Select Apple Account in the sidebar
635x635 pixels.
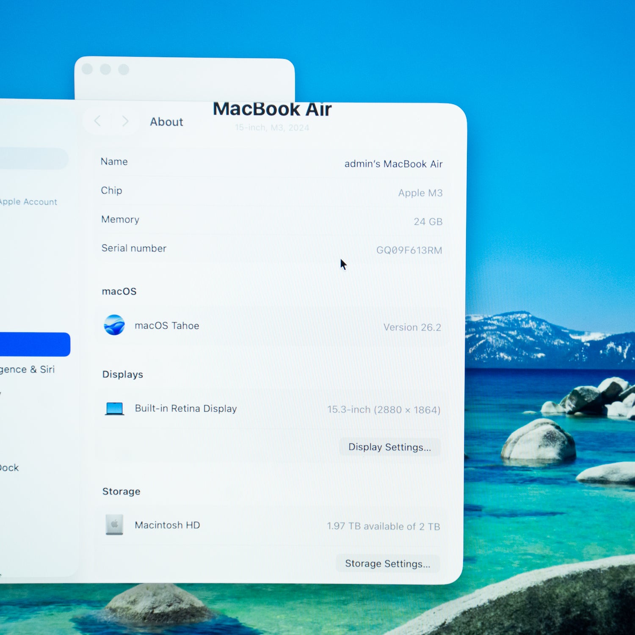click(28, 202)
